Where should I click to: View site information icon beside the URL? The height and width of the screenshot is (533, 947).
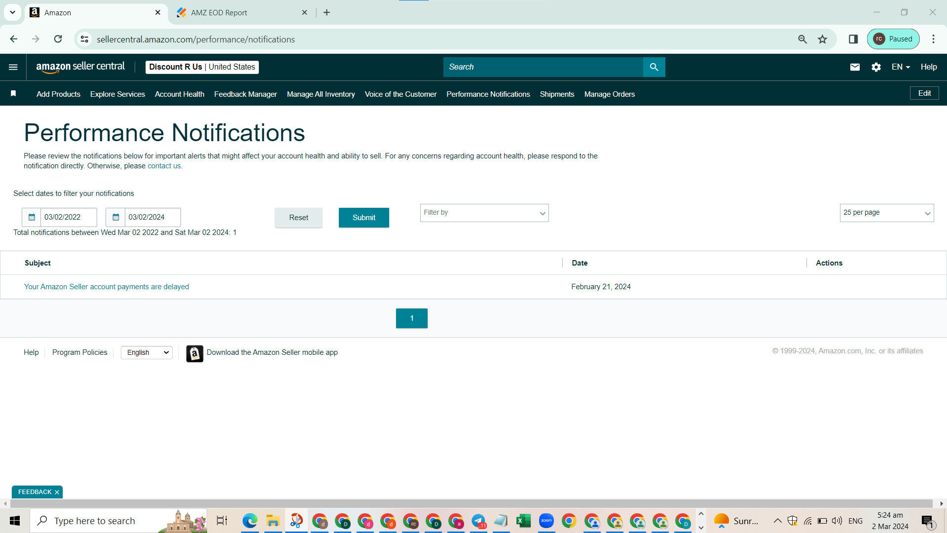click(x=85, y=39)
